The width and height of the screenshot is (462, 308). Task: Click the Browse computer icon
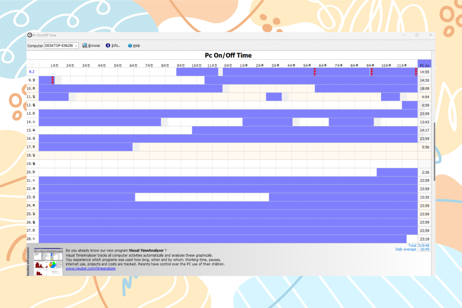[85, 45]
